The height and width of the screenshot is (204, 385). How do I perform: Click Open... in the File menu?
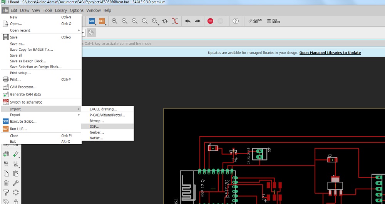tap(41, 24)
